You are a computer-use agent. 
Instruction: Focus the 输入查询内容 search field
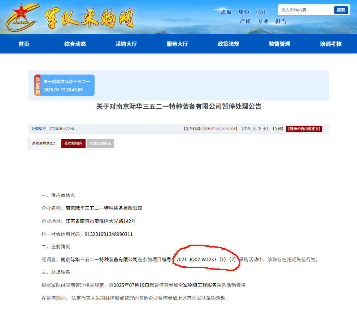tap(306, 10)
